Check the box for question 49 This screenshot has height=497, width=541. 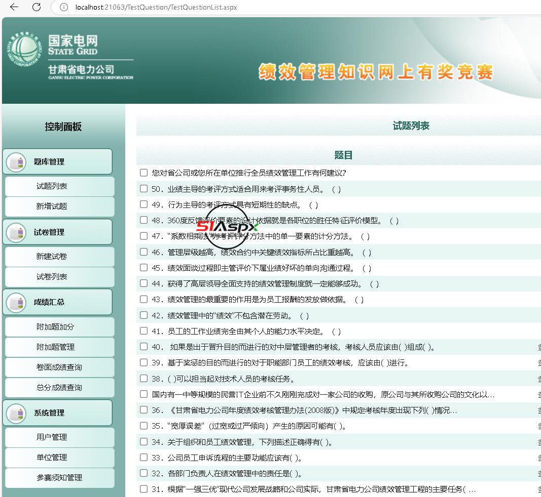coord(143,204)
